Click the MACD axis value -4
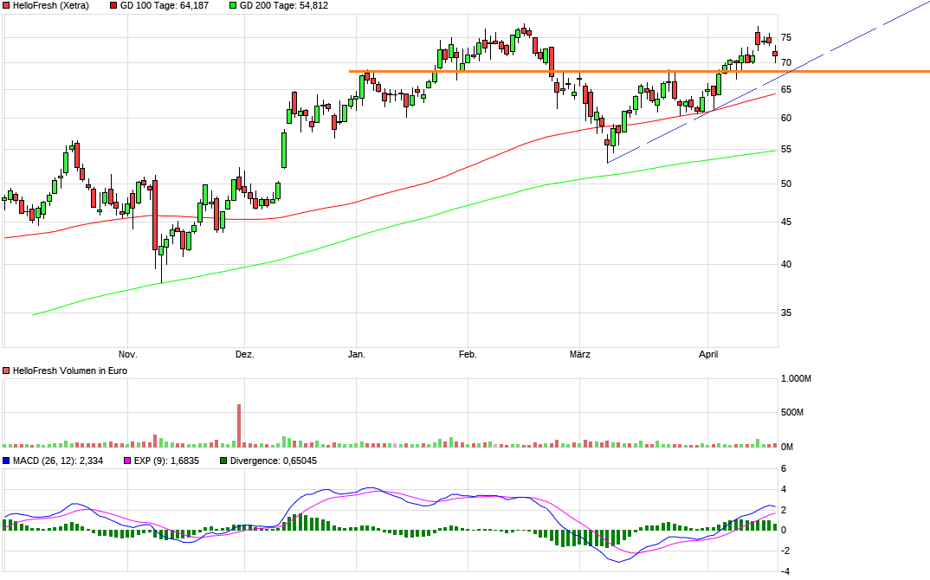The height and width of the screenshot is (580, 930). tap(785, 571)
